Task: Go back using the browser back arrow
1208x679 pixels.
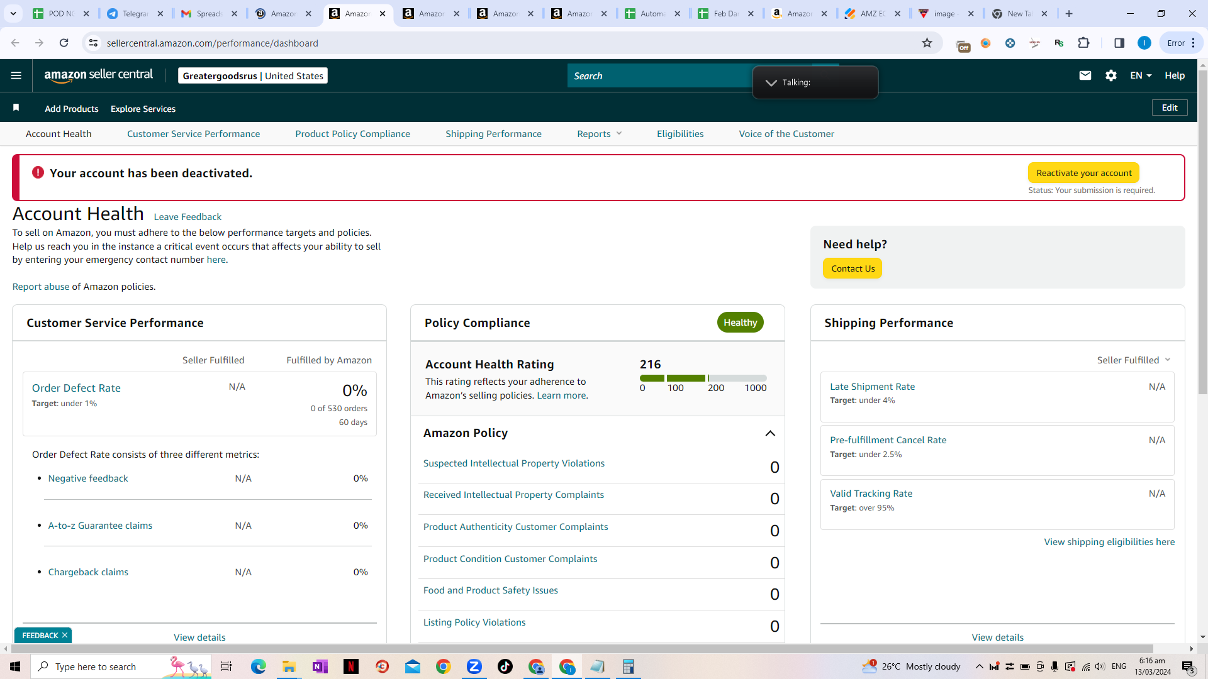Action: pyautogui.click(x=15, y=43)
